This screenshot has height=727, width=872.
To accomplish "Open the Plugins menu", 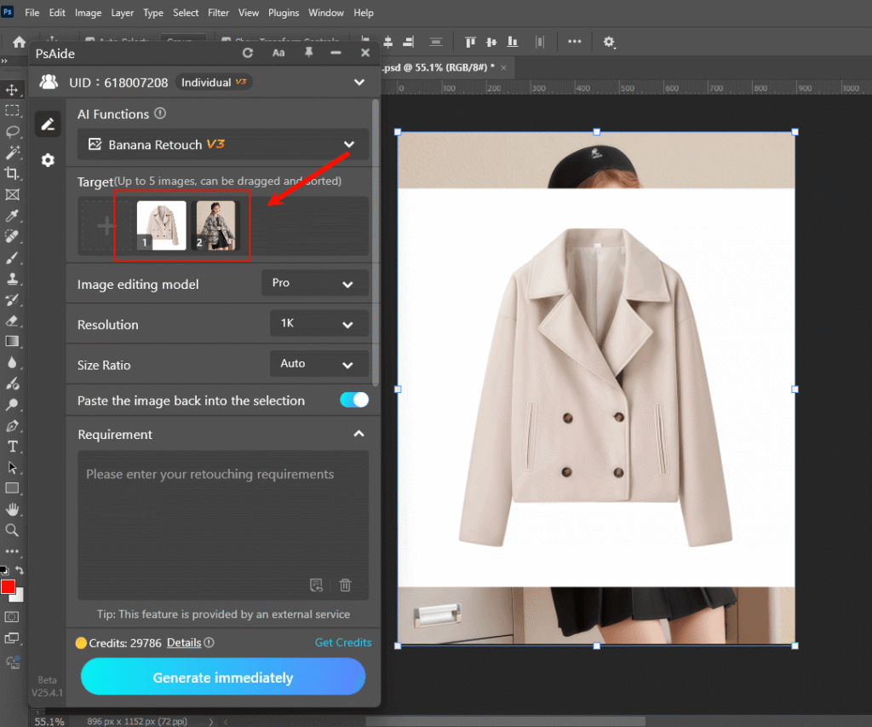I will click(x=284, y=13).
